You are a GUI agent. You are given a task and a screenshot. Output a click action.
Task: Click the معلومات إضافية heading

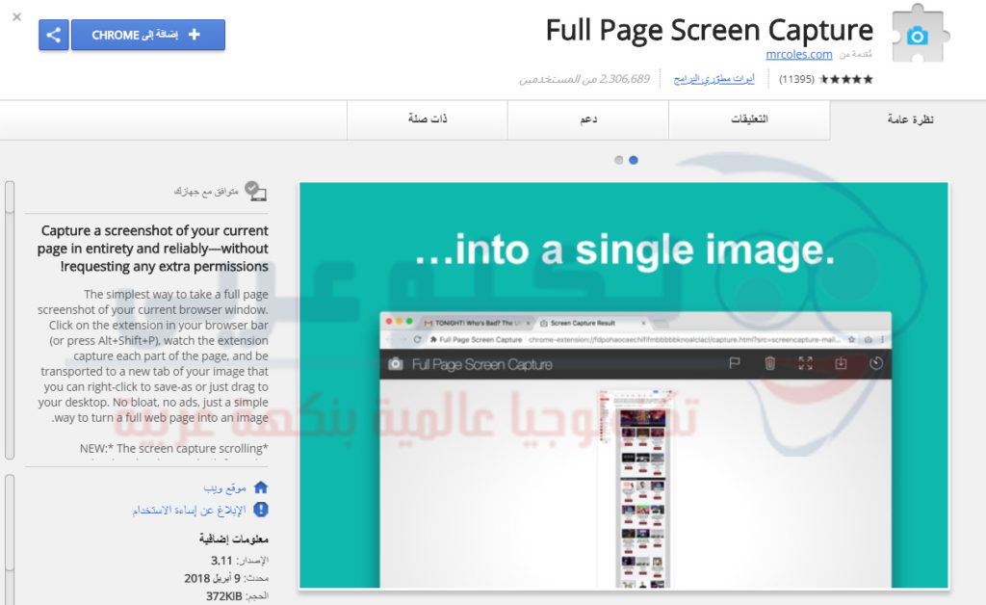[234, 539]
